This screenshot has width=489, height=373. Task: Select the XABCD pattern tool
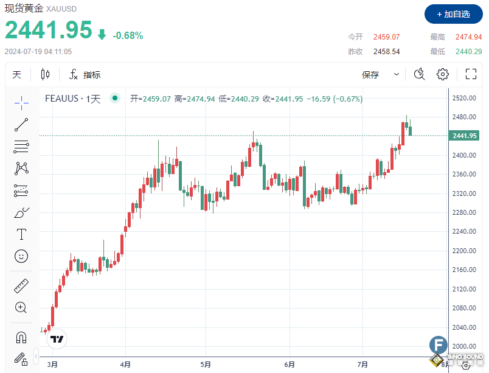21,168
